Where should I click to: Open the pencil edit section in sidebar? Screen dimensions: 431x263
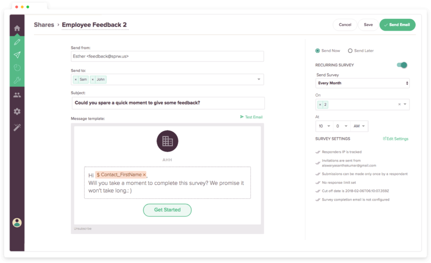[x=17, y=42]
